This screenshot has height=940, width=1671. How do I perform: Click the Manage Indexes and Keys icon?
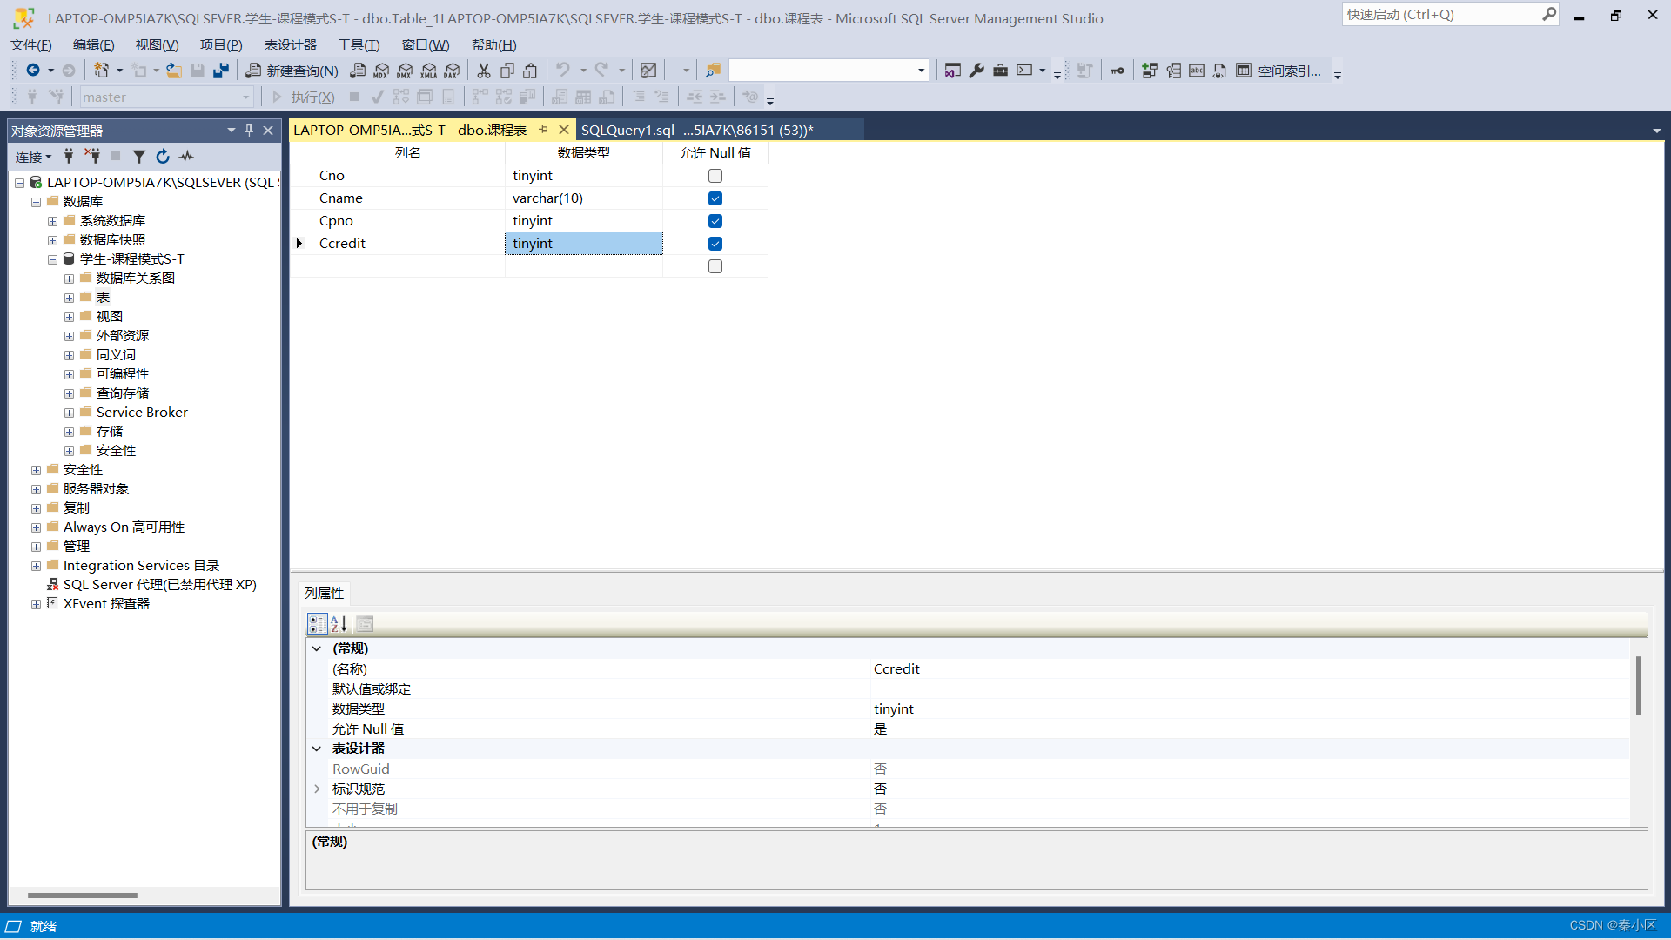click(1173, 70)
